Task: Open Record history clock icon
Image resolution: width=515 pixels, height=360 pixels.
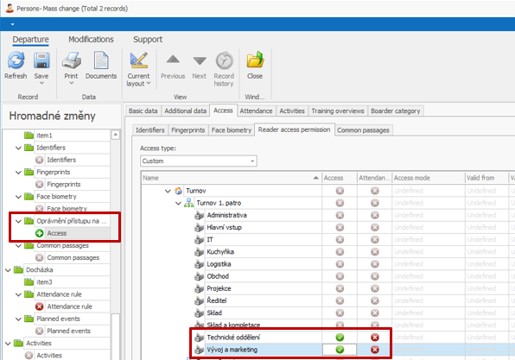Action: click(225, 60)
